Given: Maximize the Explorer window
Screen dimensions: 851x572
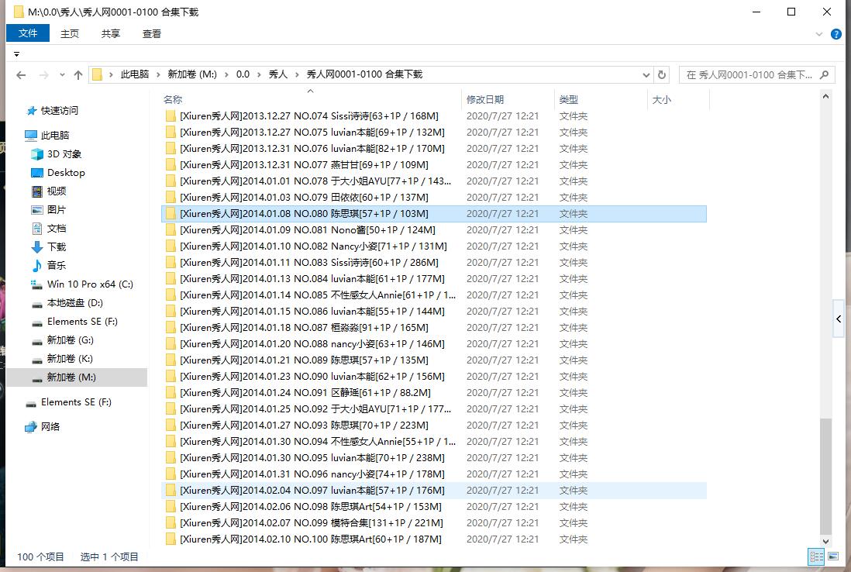Looking at the screenshot, I should coord(791,12).
